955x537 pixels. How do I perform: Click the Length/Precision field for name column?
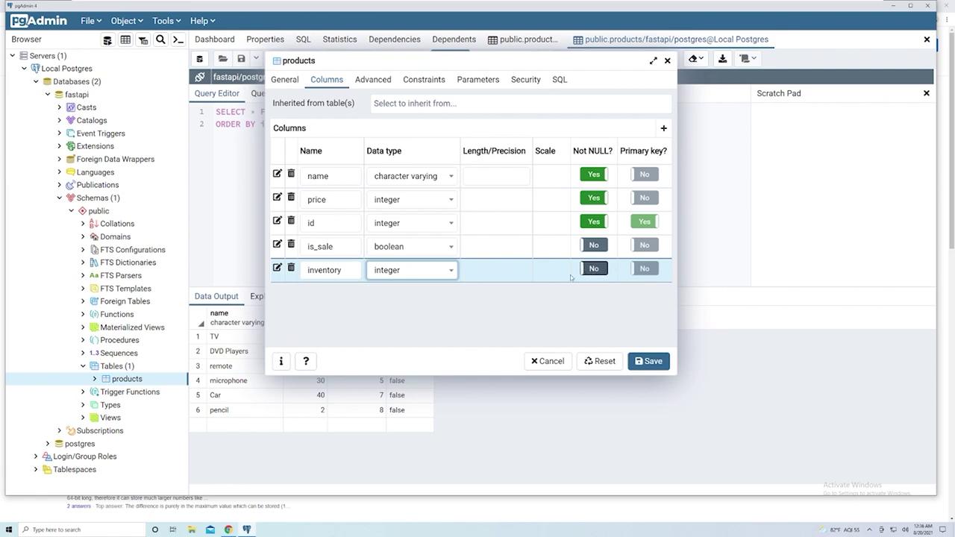[x=496, y=176]
